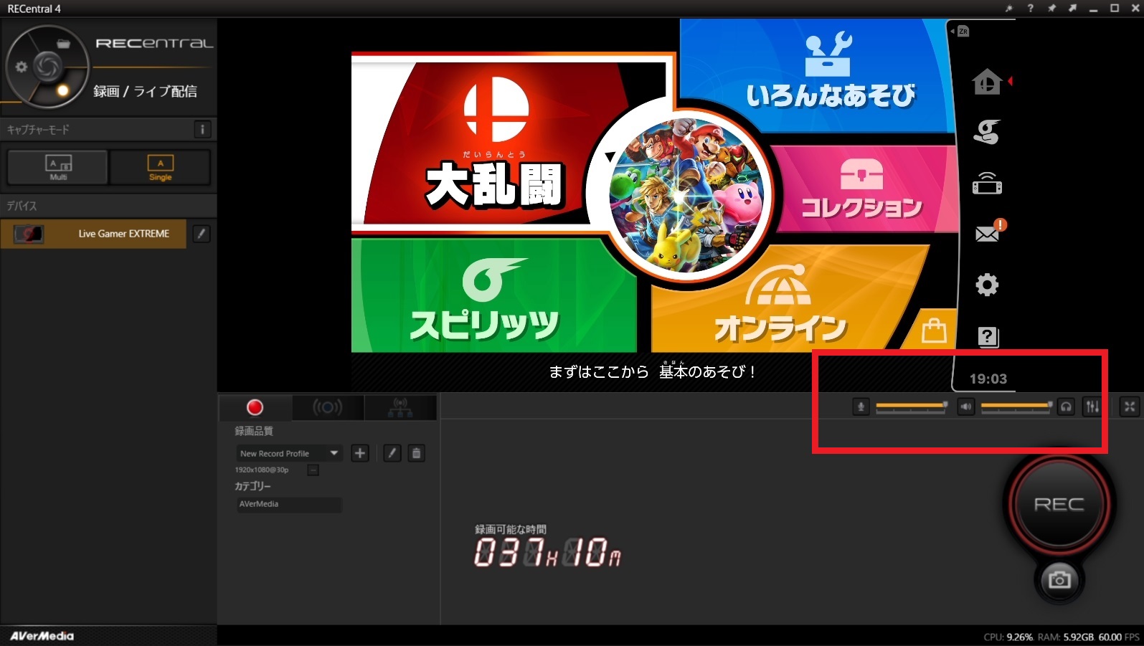Click the first pin icon in the title bar
The image size is (1144, 646).
pos(1008,9)
